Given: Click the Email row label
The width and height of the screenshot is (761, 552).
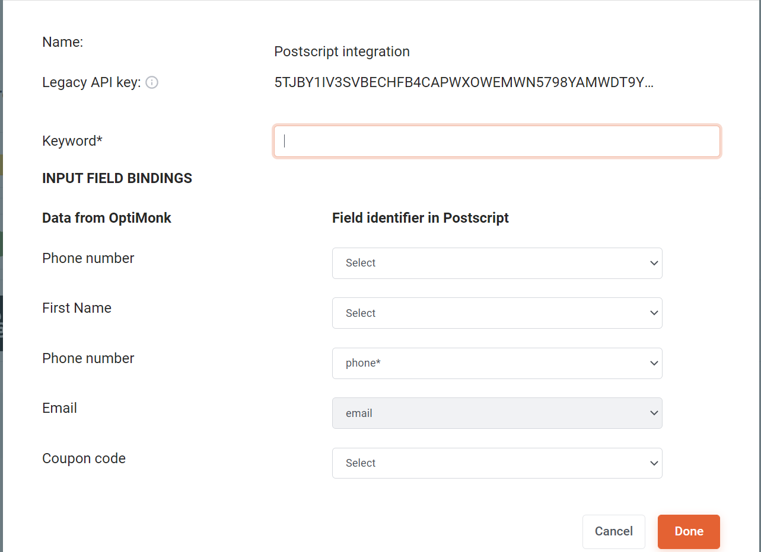Looking at the screenshot, I should [x=59, y=408].
